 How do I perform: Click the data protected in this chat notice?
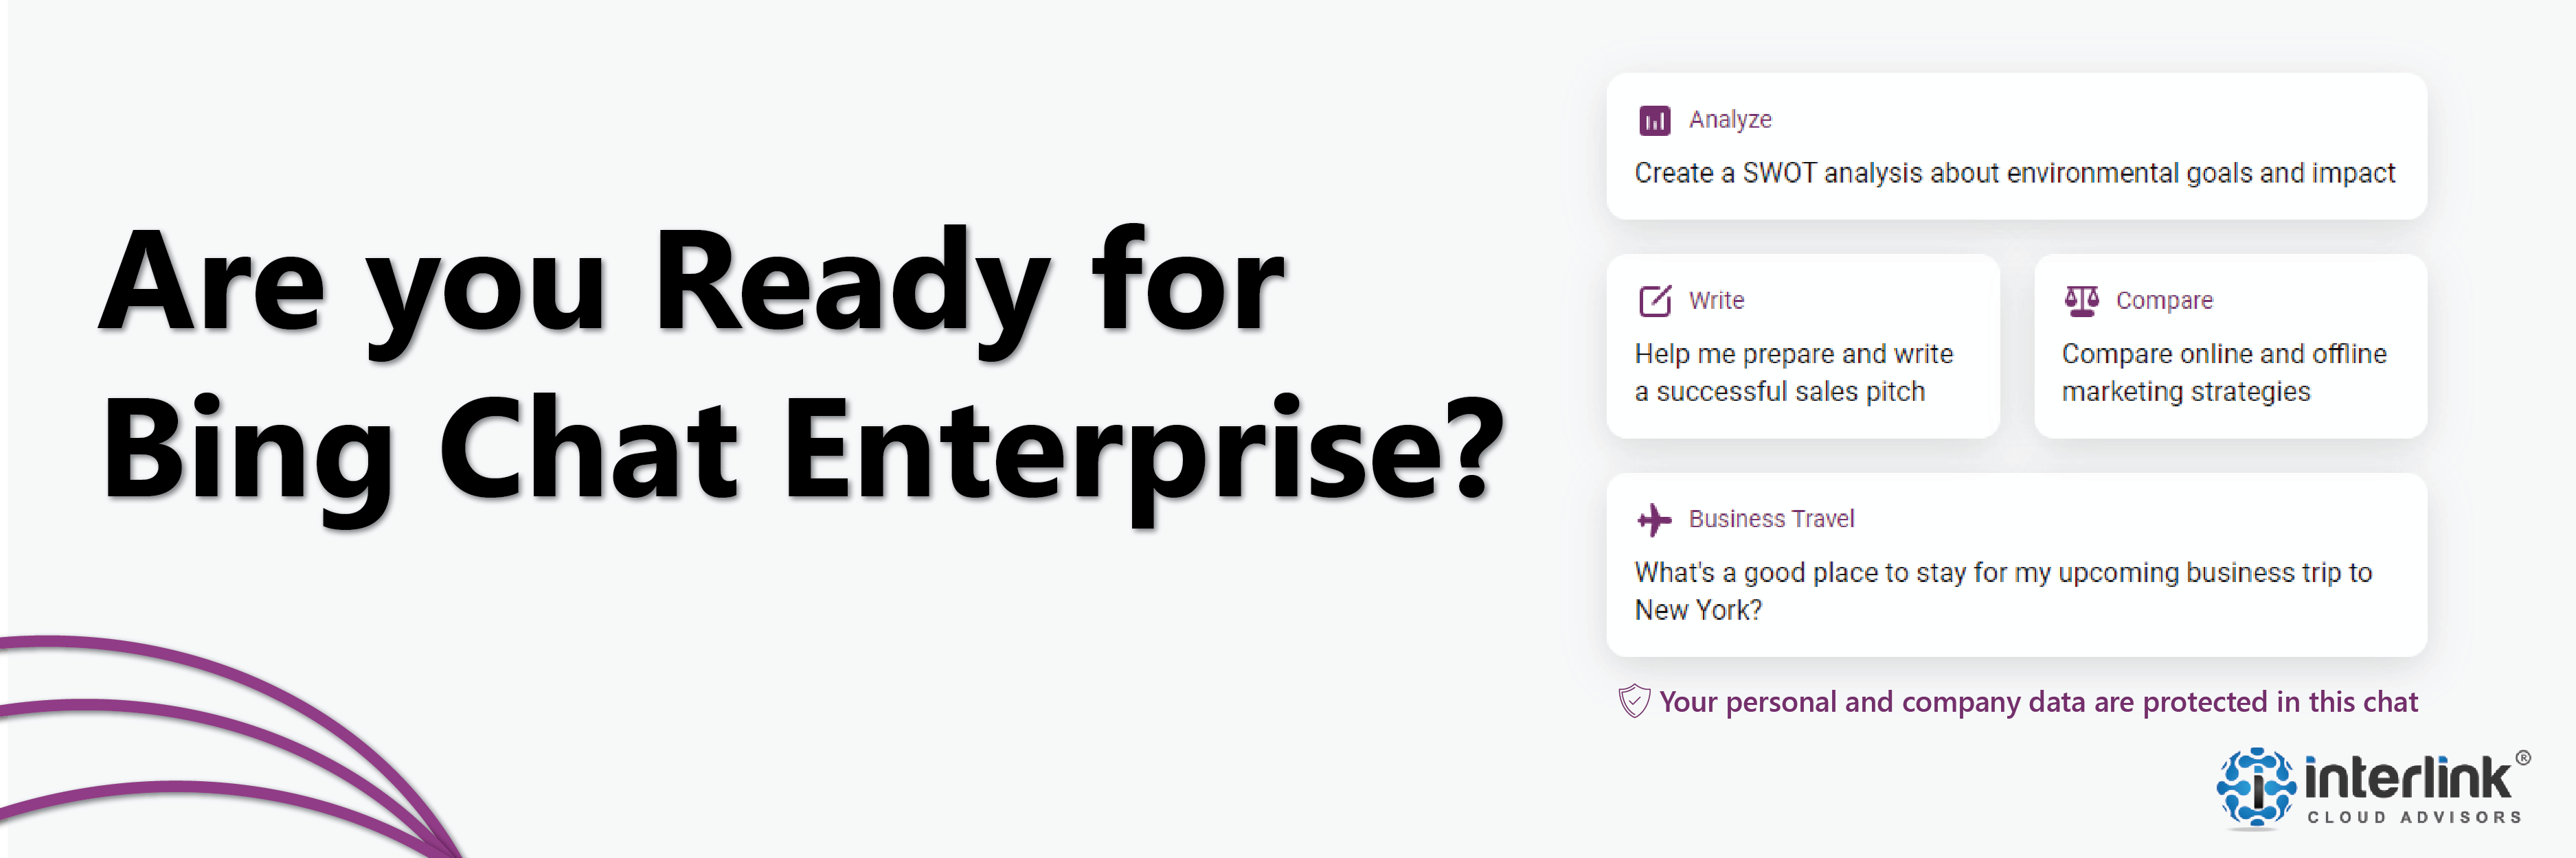coord(2038,702)
